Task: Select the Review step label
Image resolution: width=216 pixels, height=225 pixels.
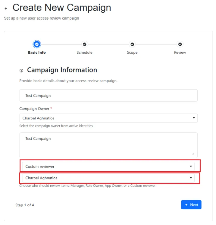Action: (180, 52)
